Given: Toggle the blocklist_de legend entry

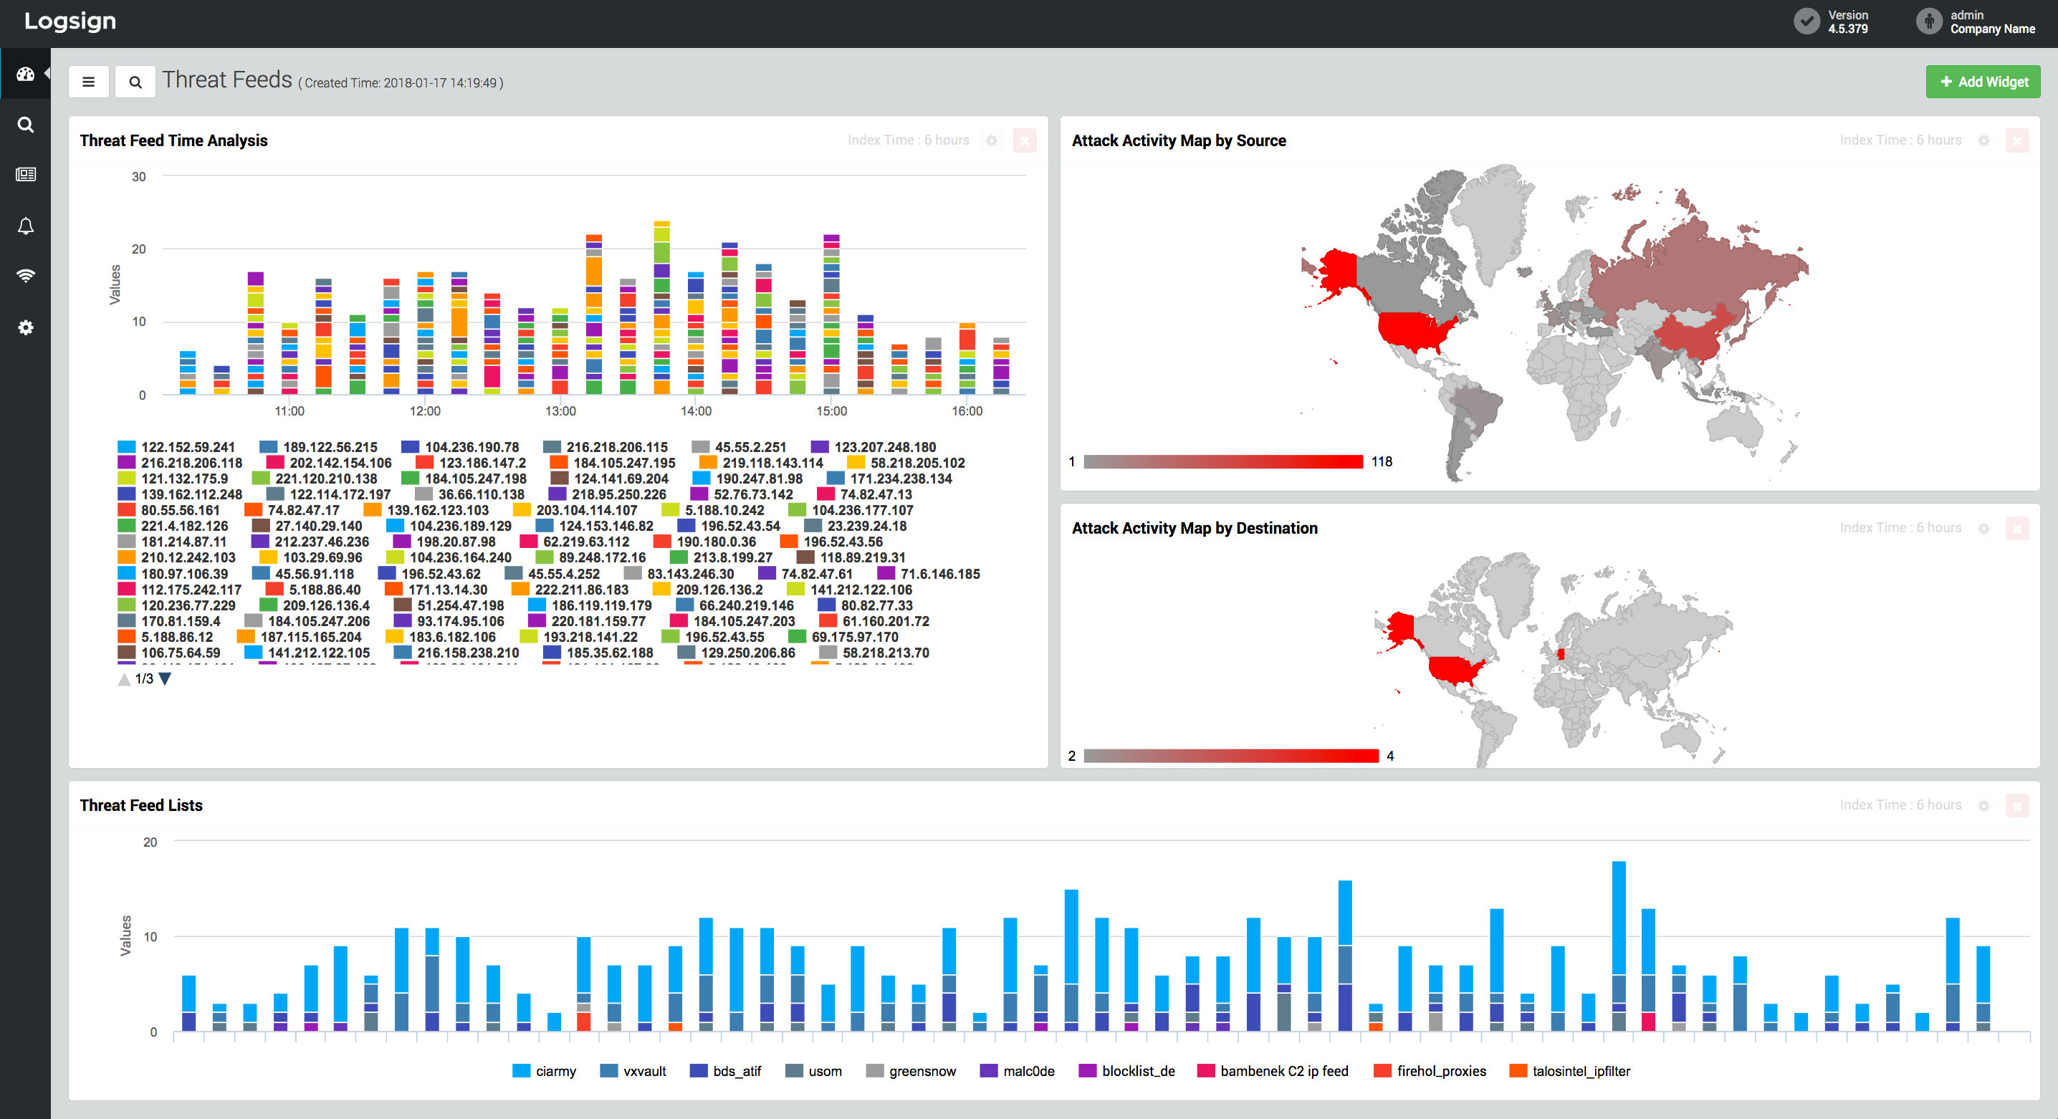Looking at the screenshot, I should pos(1126,1071).
